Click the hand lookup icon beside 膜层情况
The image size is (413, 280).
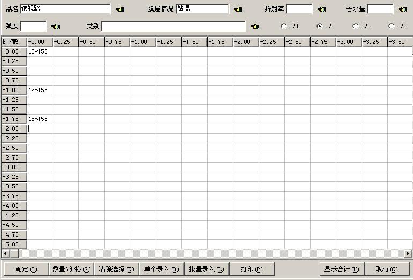point(238,9)
